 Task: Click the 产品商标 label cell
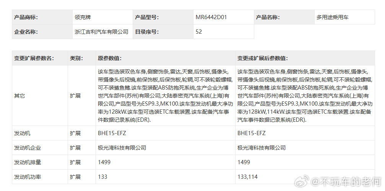tap(42, 17)
